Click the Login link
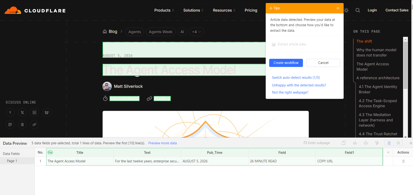Image resolution: width=413 pixels, height=195 pixels. [x=372, y=10]
